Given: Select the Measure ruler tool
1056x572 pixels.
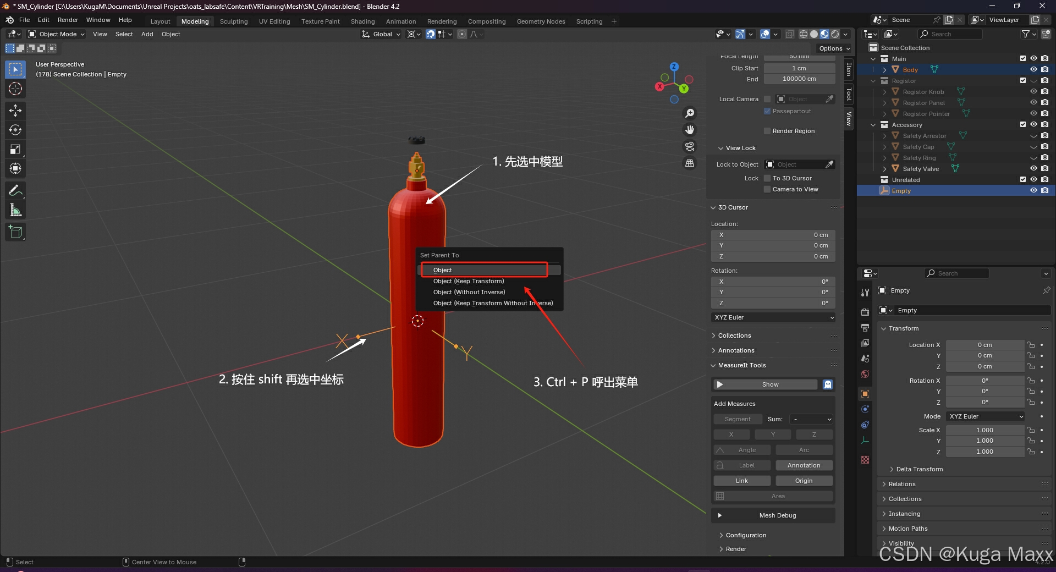Looking at the screenshot, I should point(15,210).
